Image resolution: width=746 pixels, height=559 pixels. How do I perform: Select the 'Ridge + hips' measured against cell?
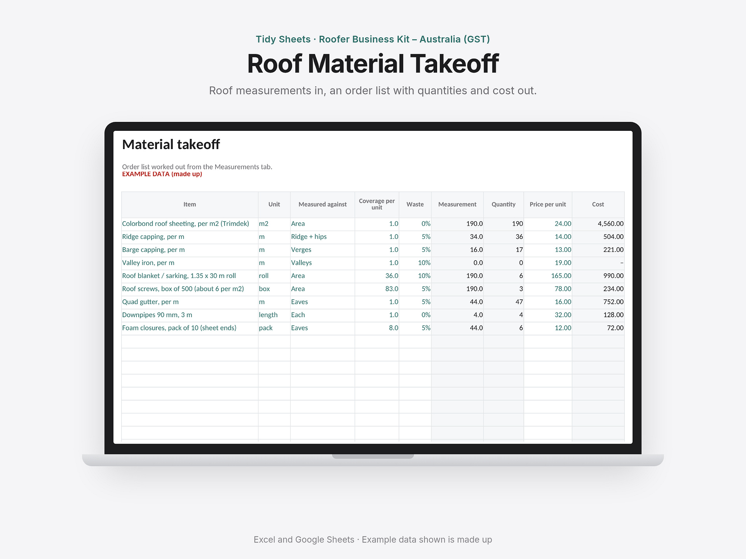322,237
